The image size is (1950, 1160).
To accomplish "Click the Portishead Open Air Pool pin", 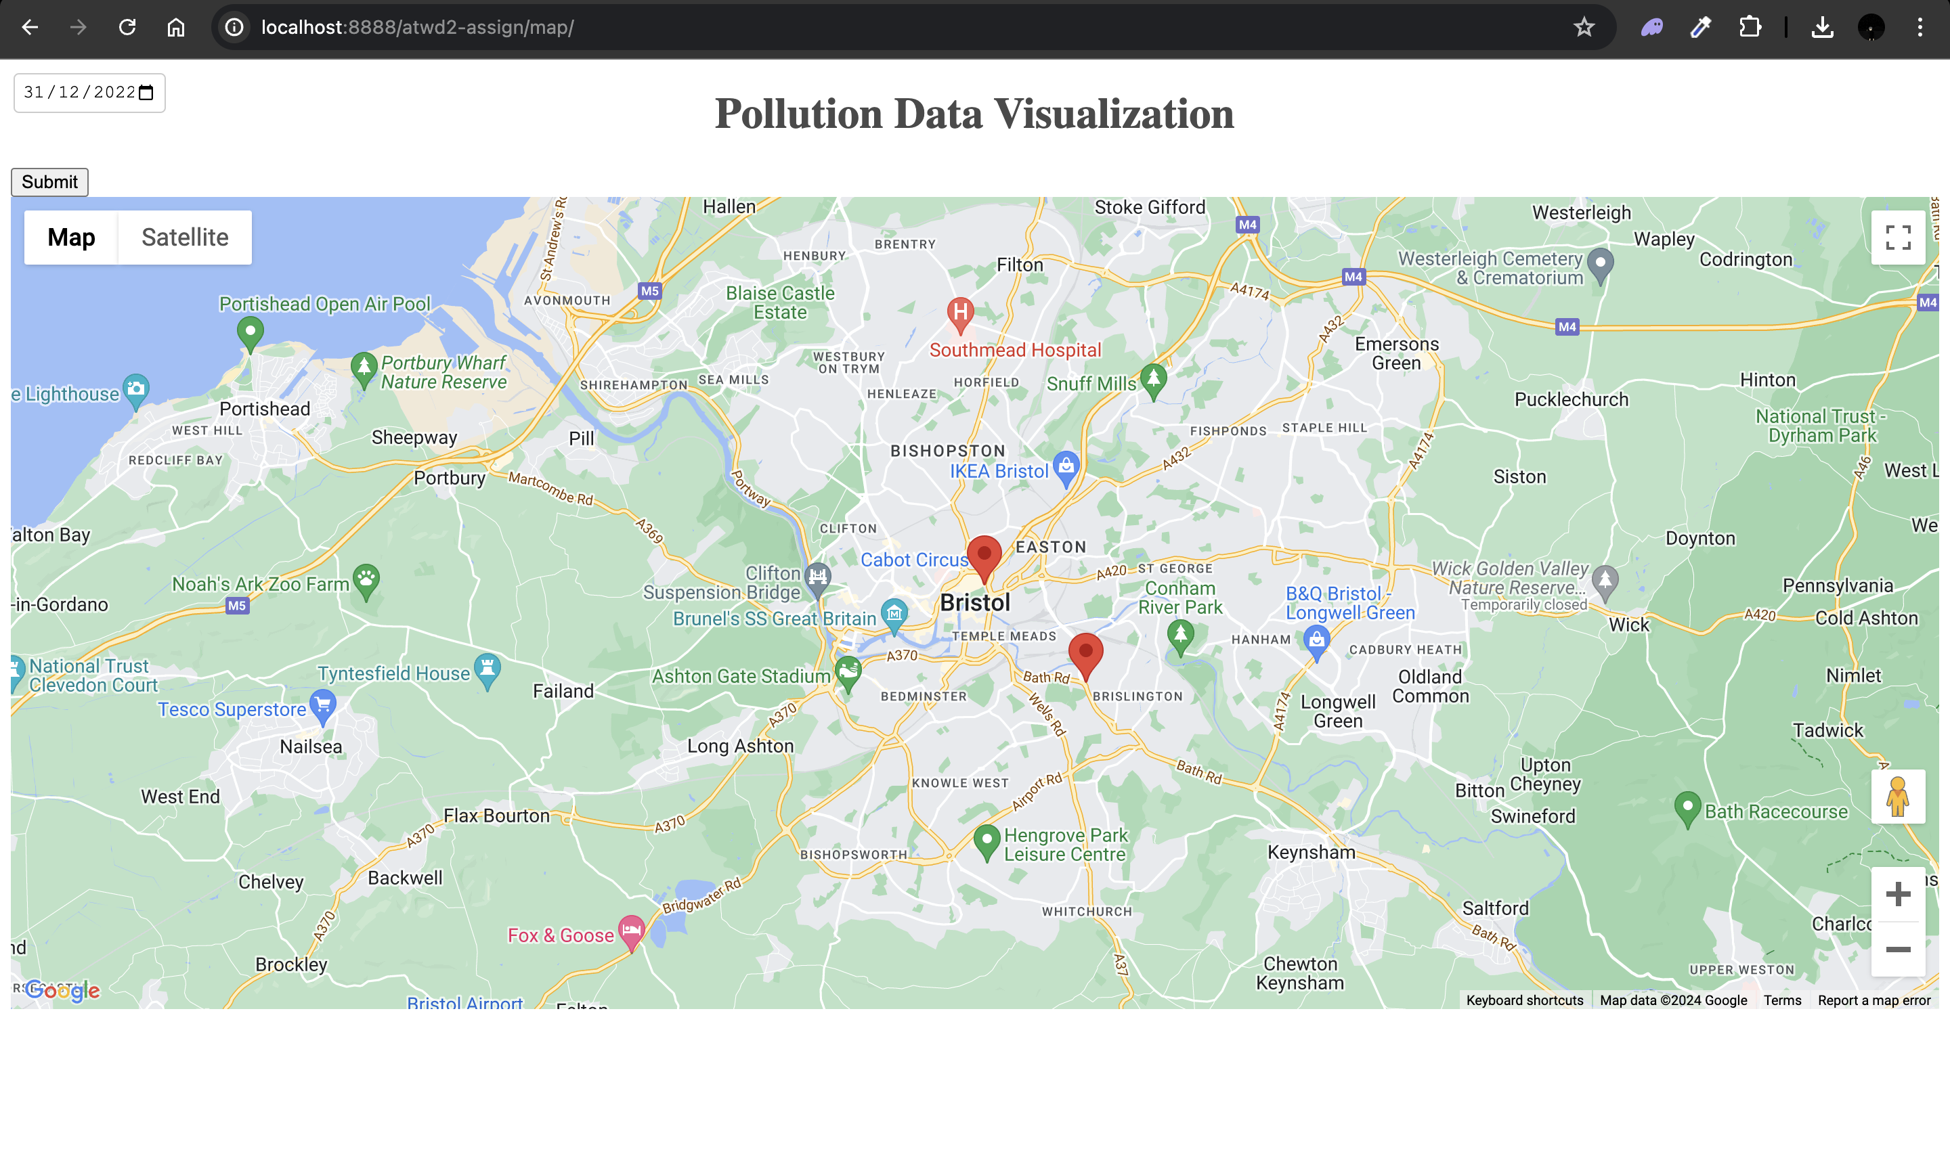I will [251, 334].
